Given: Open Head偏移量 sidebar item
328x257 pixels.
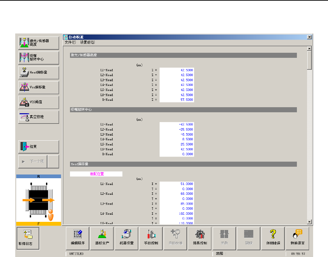Looking at the screenshot, I should 39,73.
